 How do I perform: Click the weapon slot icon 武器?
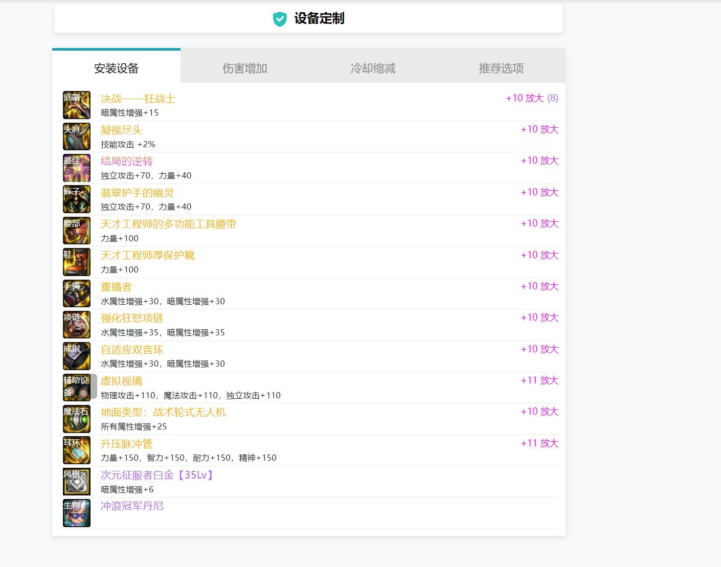[x=77, y=105]
